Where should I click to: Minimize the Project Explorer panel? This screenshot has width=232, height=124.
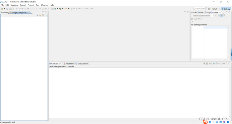tap(43, 12)
